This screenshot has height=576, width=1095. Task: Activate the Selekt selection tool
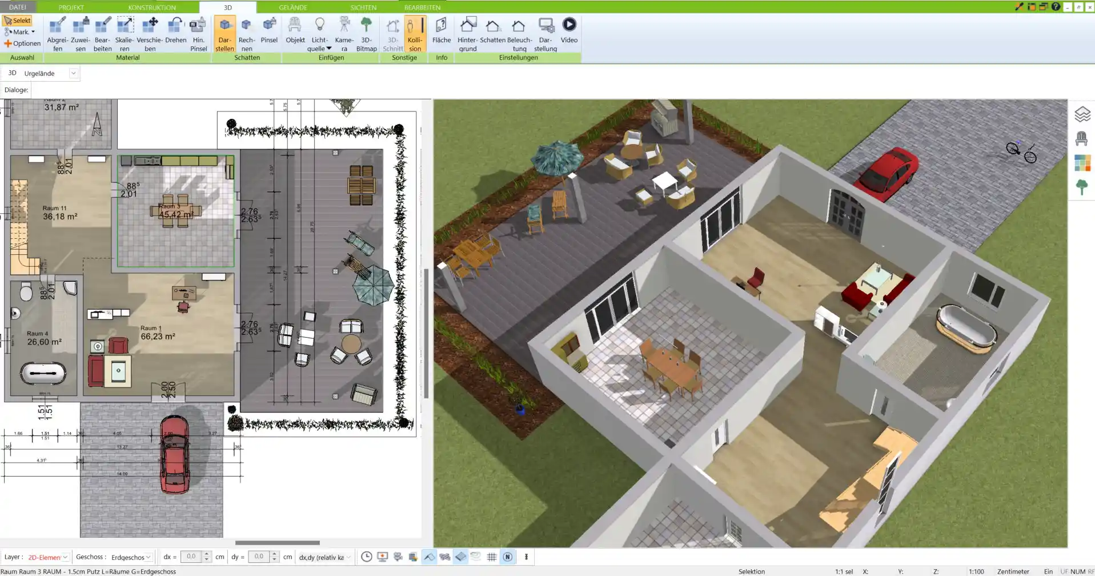tap(17, 21)
